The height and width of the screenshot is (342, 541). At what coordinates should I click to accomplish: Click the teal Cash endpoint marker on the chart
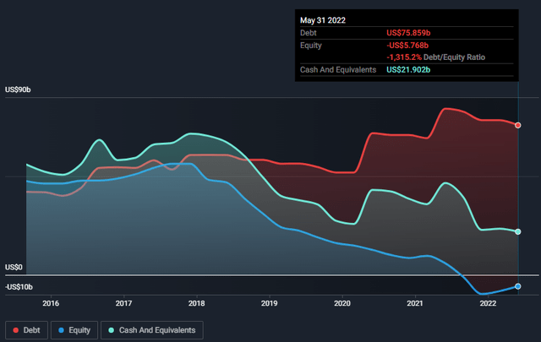517,231
